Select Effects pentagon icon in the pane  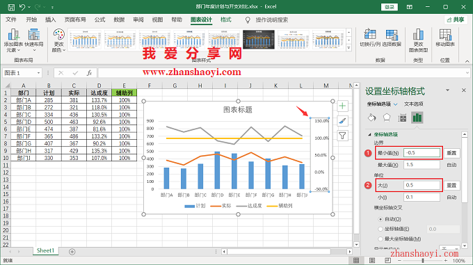coord(387,118)
